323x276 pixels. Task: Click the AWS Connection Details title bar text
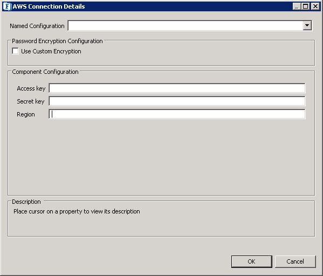49,6
